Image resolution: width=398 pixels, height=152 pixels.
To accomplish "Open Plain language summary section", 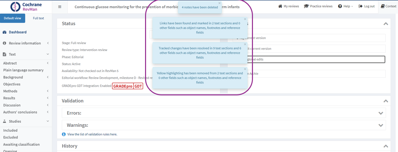I will tap(23, 70).
